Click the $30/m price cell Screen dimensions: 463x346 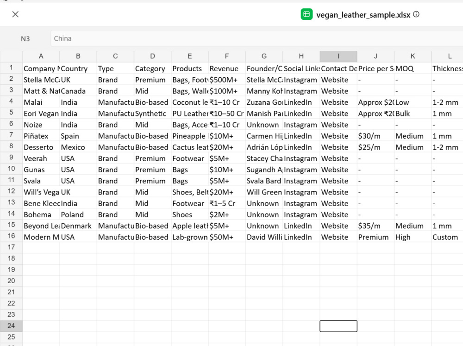point(375,136)
